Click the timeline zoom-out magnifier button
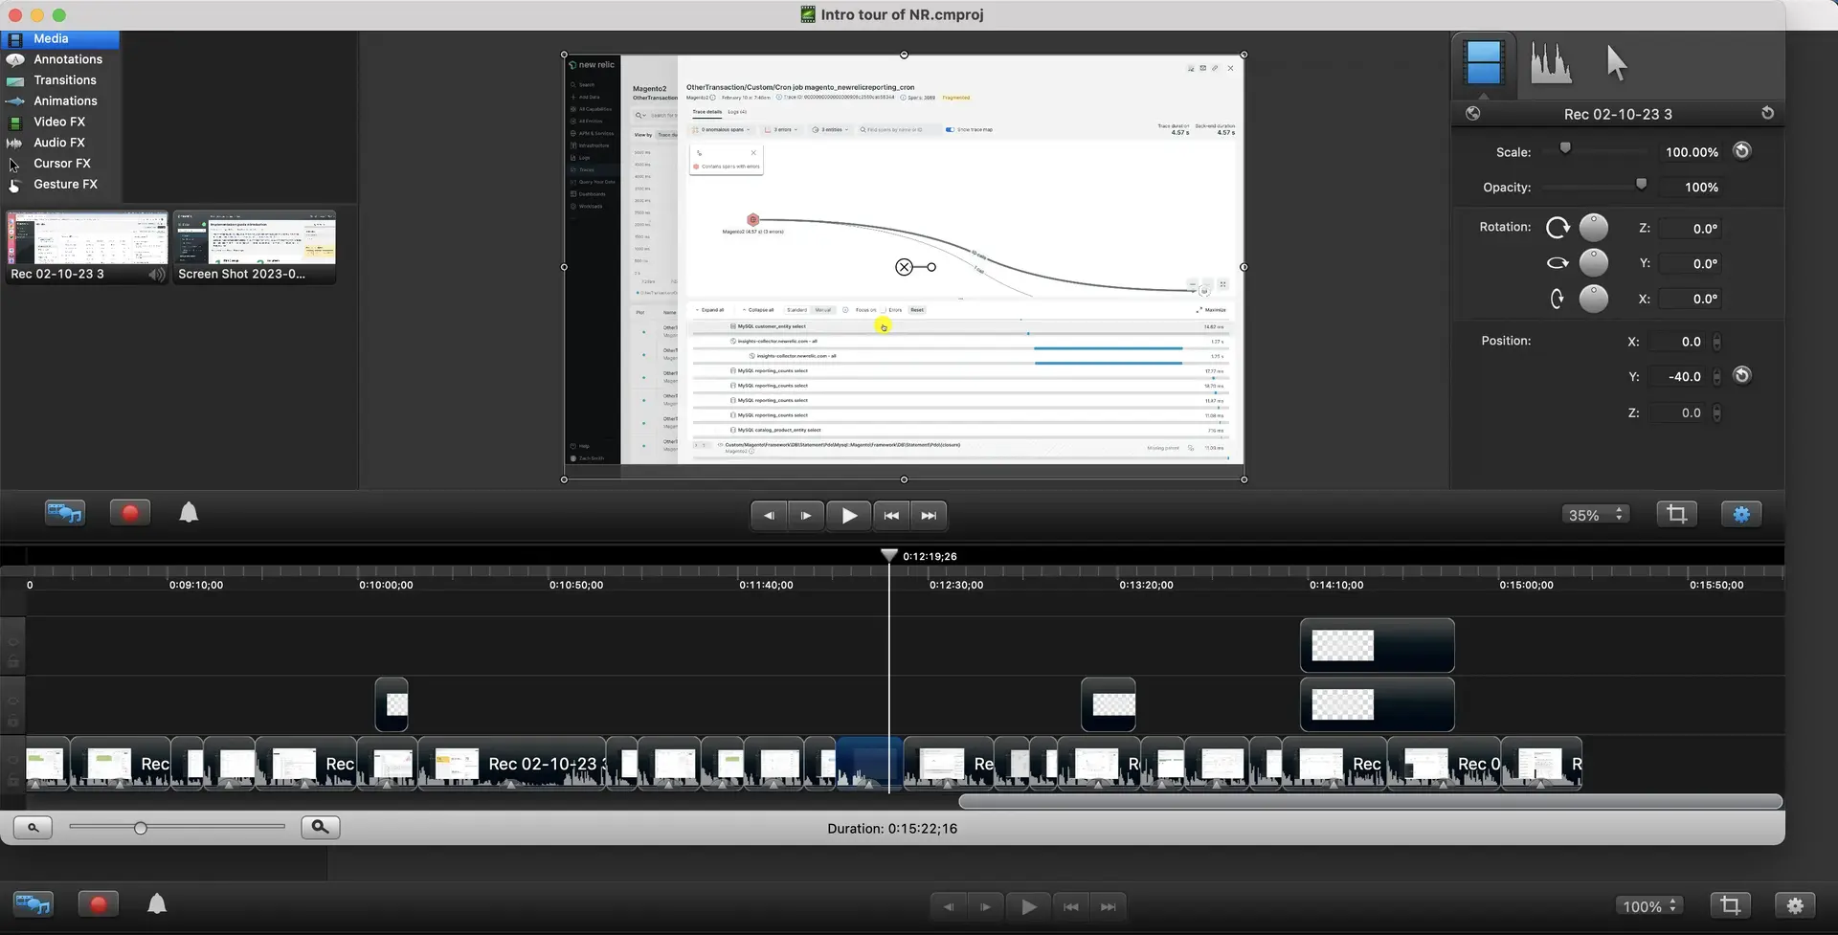 [34, 827]
